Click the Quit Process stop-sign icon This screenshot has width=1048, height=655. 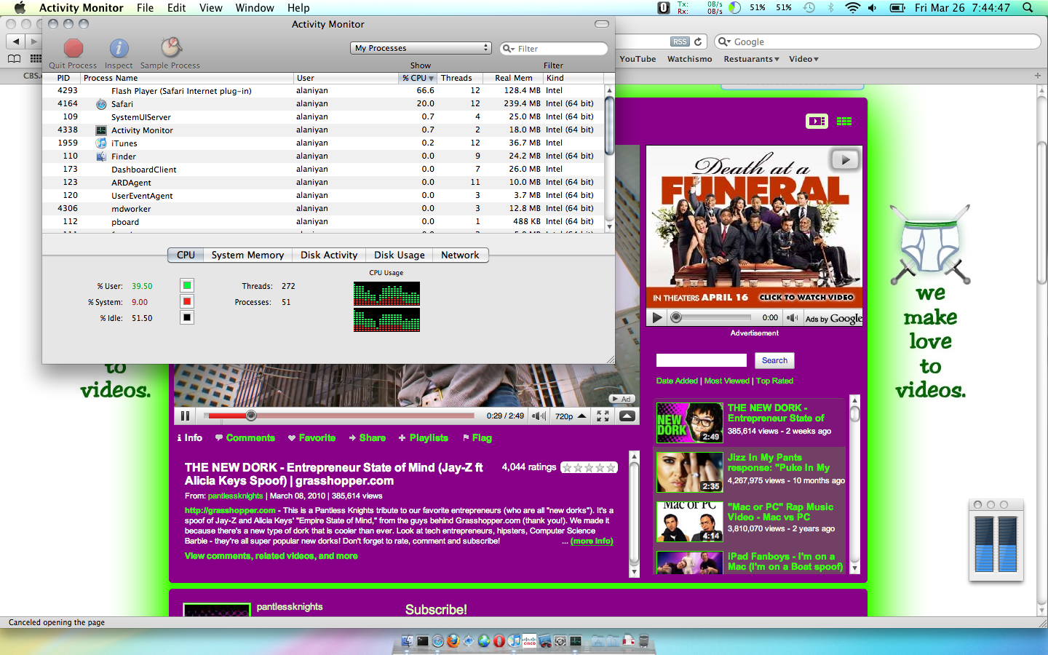74,48
